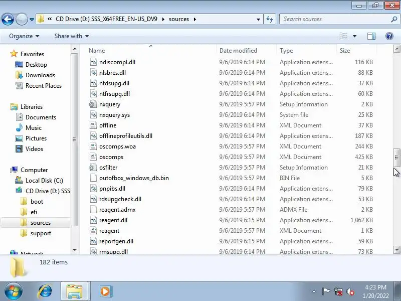
Task: Expand the sources breadcrumb arrow
Action: [195, 19]
